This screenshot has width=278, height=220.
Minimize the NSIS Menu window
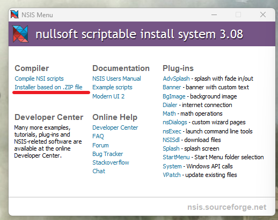[214, 15]
